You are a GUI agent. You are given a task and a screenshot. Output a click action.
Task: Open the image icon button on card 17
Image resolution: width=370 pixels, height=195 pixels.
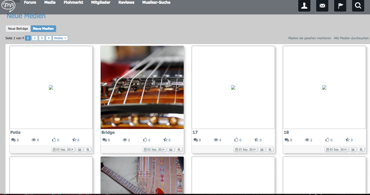coord(262,149)
